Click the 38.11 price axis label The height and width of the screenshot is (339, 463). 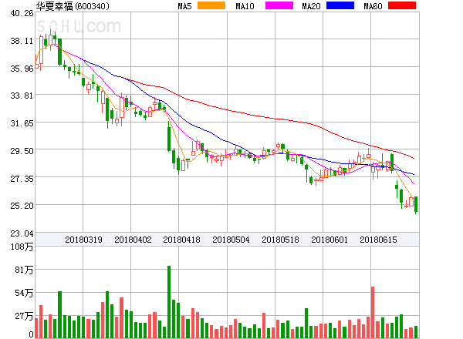(x=22, y=41)
